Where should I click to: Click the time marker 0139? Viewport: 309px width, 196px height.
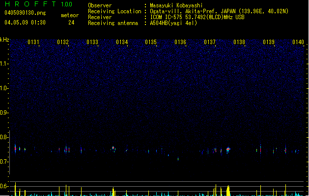[x=269, y=42]
